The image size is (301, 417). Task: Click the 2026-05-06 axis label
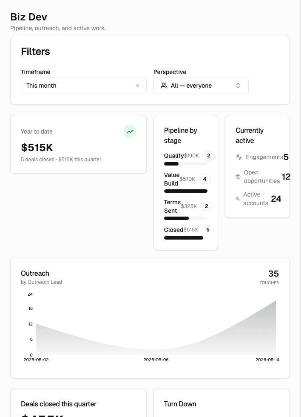156,360
